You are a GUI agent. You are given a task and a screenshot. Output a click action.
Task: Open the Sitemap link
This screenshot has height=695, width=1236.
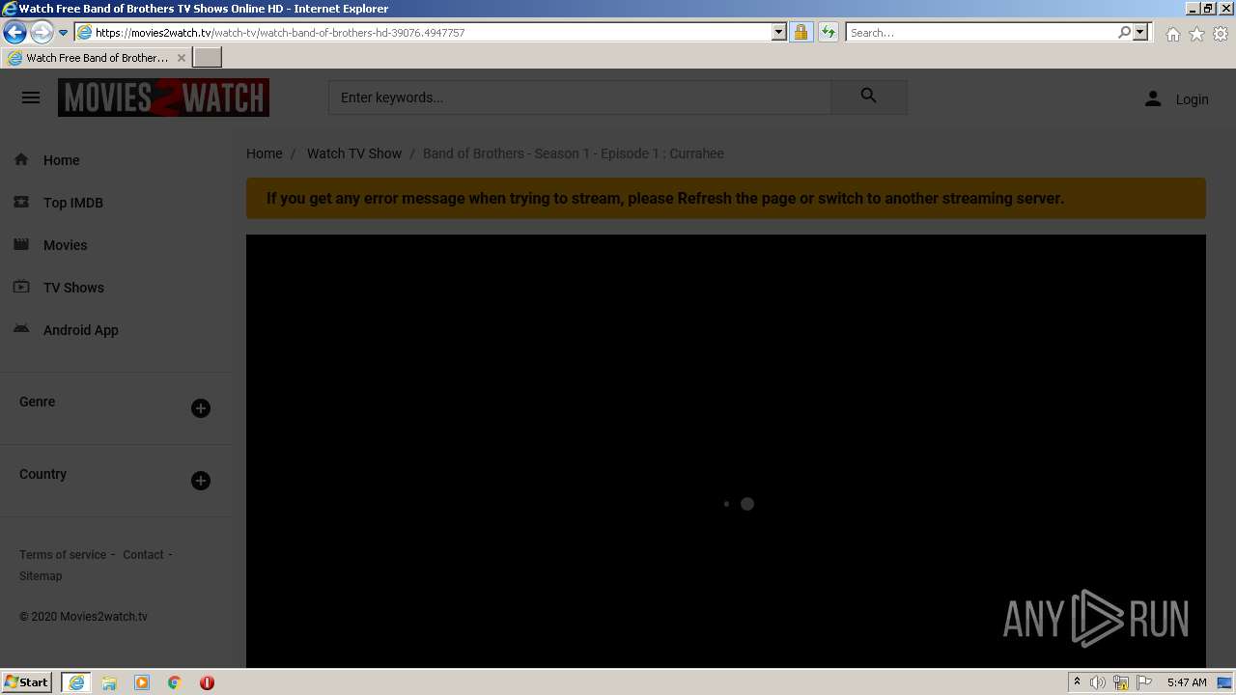tap(41, 576)
